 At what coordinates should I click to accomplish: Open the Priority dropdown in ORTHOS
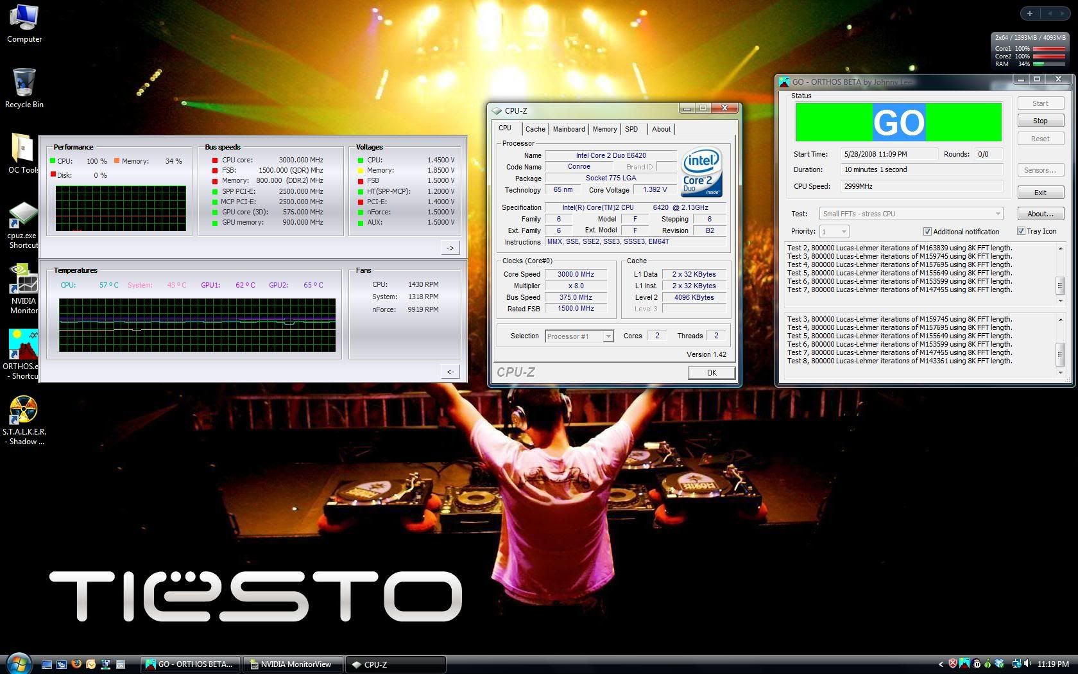point(843,232)
